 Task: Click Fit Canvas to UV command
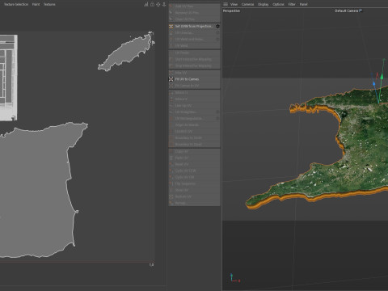point(194,86)
